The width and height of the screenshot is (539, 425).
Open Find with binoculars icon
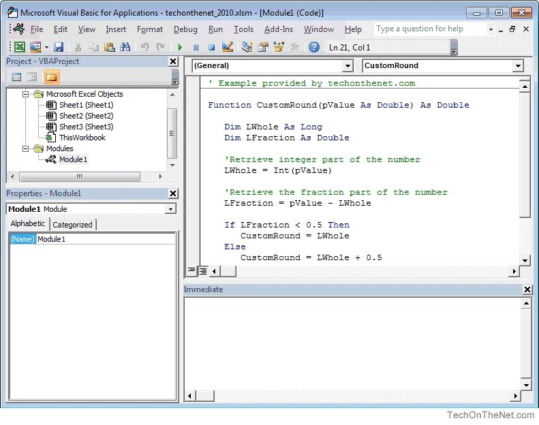click(x=125, y=47)
